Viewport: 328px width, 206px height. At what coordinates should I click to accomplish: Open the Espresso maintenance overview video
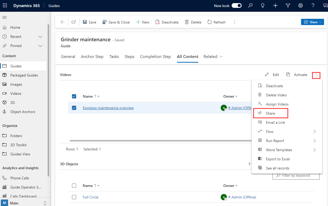coord(108,108)
